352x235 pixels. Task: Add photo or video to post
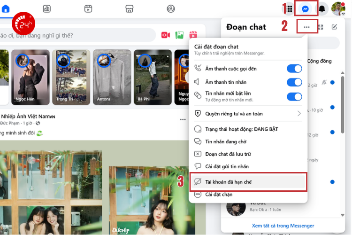[179, 35]
